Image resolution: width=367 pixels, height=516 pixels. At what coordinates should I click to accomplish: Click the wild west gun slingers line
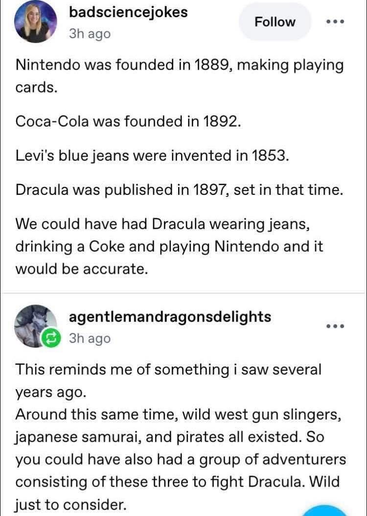click(179, 415)
